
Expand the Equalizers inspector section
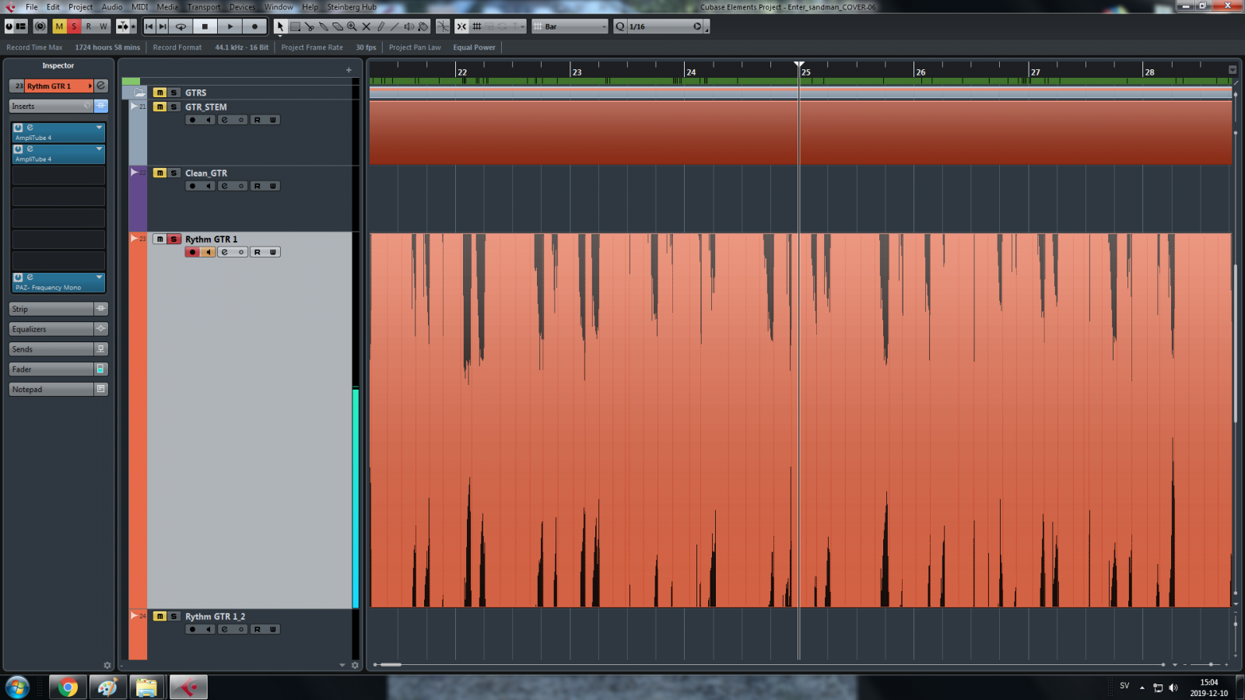pyautogui.click(x=51, y=329)
